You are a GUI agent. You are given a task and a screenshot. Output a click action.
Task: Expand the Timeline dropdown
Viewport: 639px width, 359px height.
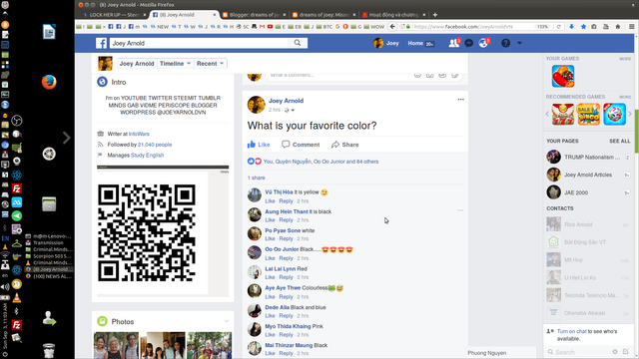[175, 64]
